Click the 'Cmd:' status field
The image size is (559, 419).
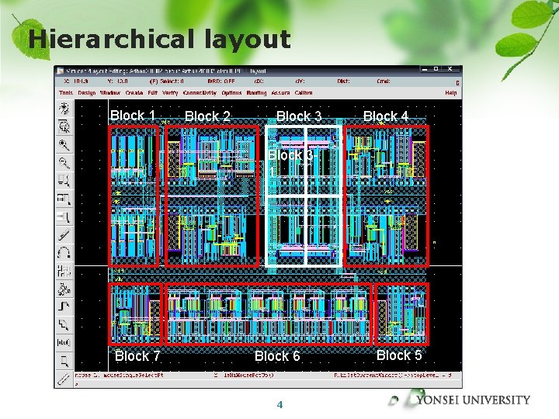(x=384, y=81)
